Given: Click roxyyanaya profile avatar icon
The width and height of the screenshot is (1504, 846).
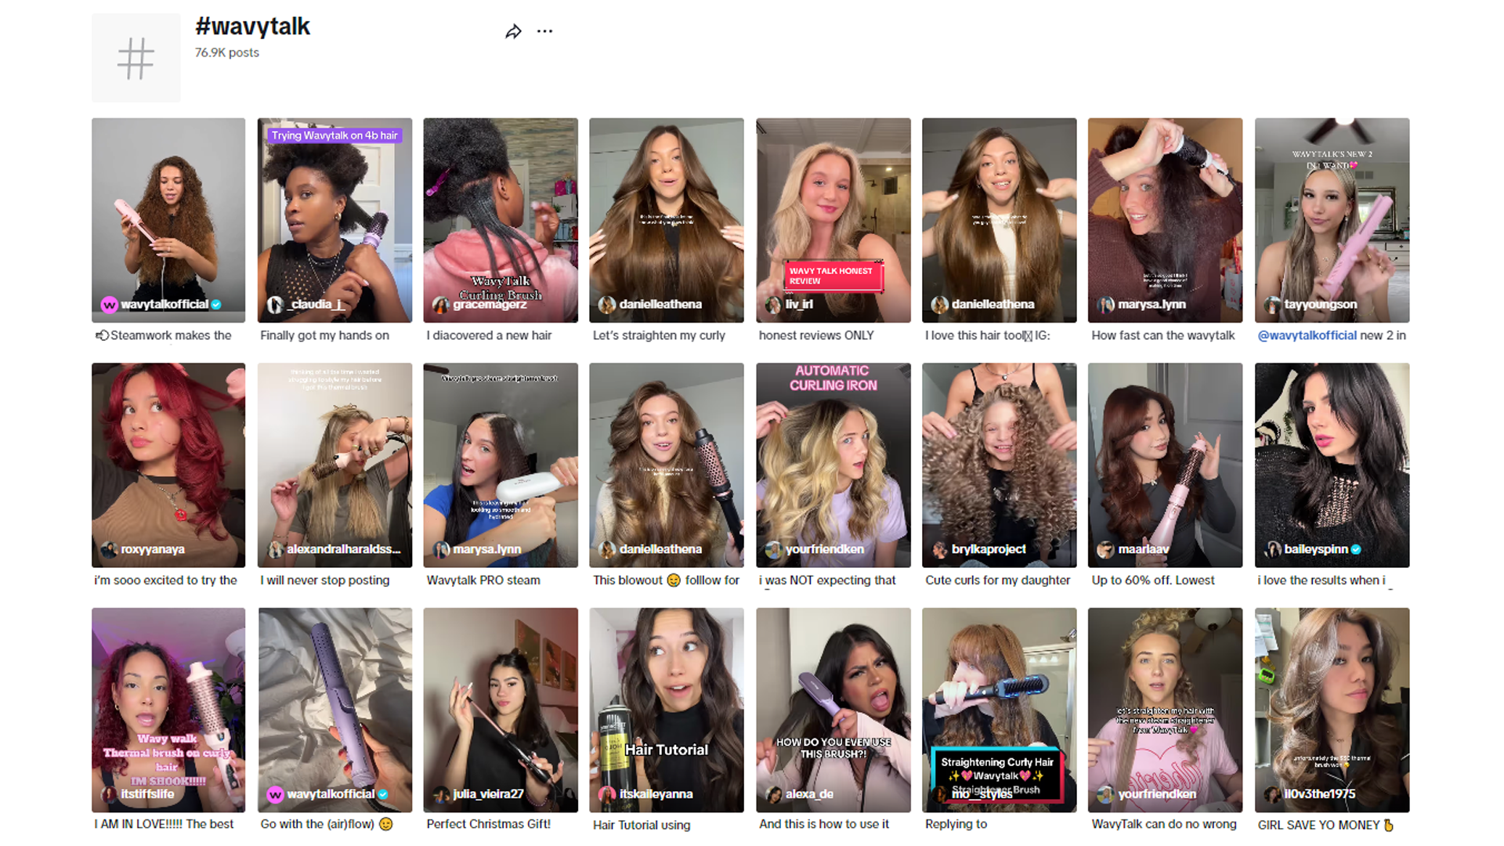Looking at the screenshot, I should (110, 549).
